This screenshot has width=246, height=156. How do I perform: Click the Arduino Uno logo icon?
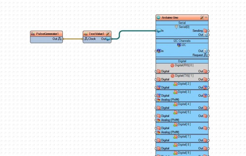pos(159,17)
